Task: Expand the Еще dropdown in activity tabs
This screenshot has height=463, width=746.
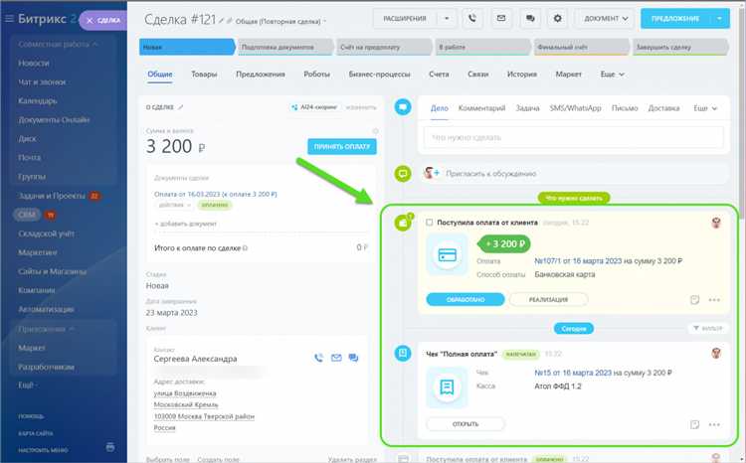Action: pos(705,108)
